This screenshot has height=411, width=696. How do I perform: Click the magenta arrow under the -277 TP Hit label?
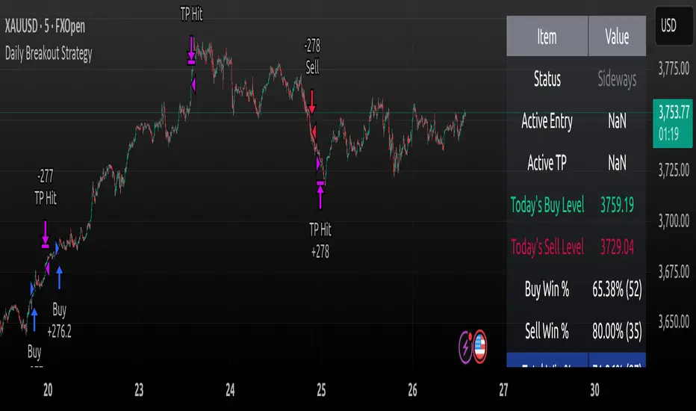pos(46,232)
